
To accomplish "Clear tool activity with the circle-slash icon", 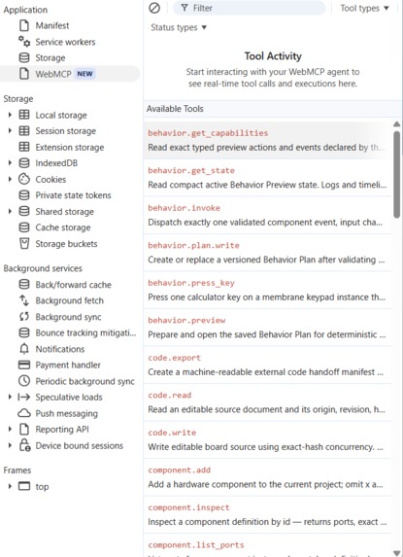I will click(154, 8).
